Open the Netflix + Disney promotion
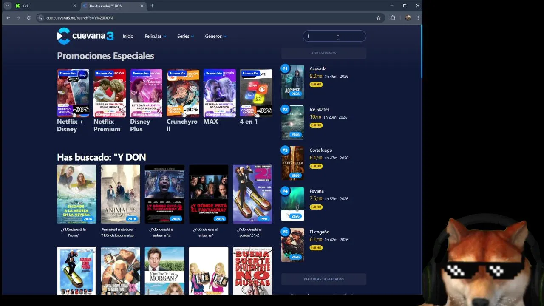 (73, 93)
